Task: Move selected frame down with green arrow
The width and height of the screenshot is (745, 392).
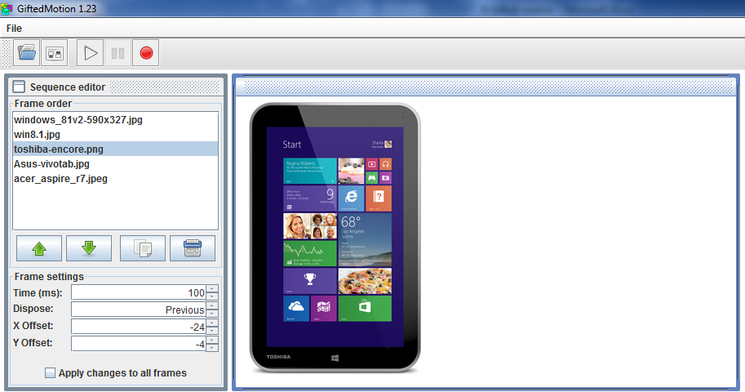Action: tap(89, 248)
